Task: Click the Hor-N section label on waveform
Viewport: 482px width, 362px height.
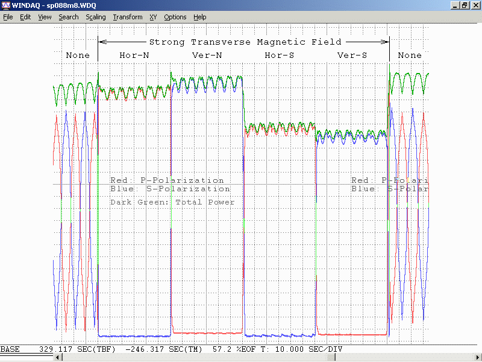Action: click(134, 55)
